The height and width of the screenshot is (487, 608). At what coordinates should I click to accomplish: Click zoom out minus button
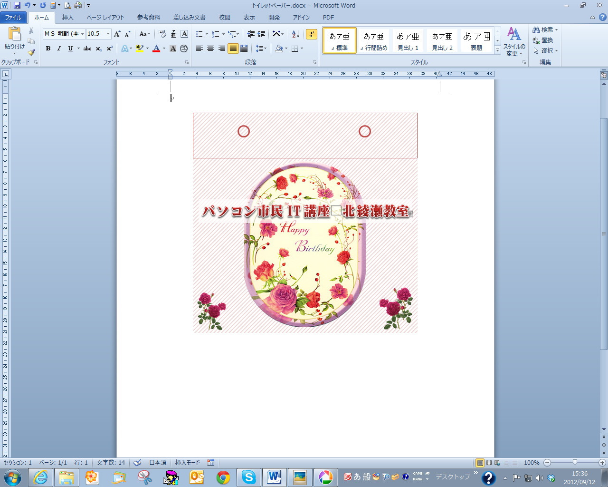tap(547, 462)
